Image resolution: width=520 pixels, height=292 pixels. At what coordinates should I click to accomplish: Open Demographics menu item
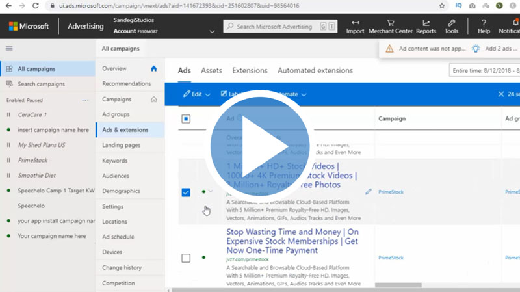(x=121, y=191)
